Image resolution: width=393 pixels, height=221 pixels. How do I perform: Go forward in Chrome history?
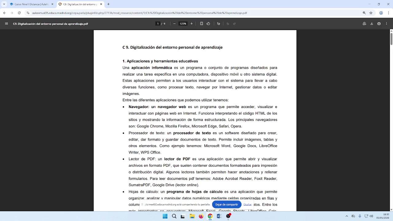(x=12, y=13)
